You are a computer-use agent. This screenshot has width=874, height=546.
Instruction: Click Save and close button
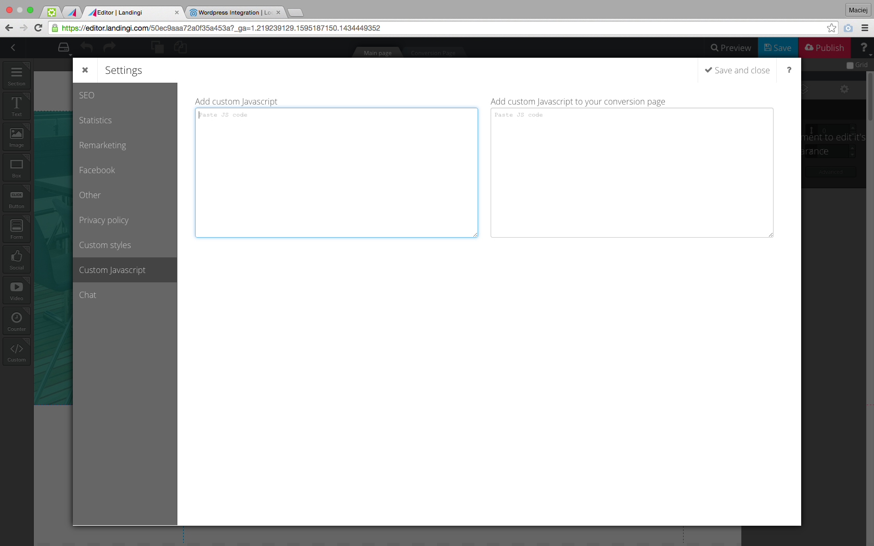737,70
